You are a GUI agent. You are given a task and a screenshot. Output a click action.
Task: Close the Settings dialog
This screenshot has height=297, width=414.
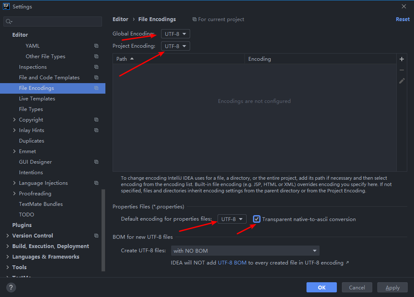click(404, 6)
